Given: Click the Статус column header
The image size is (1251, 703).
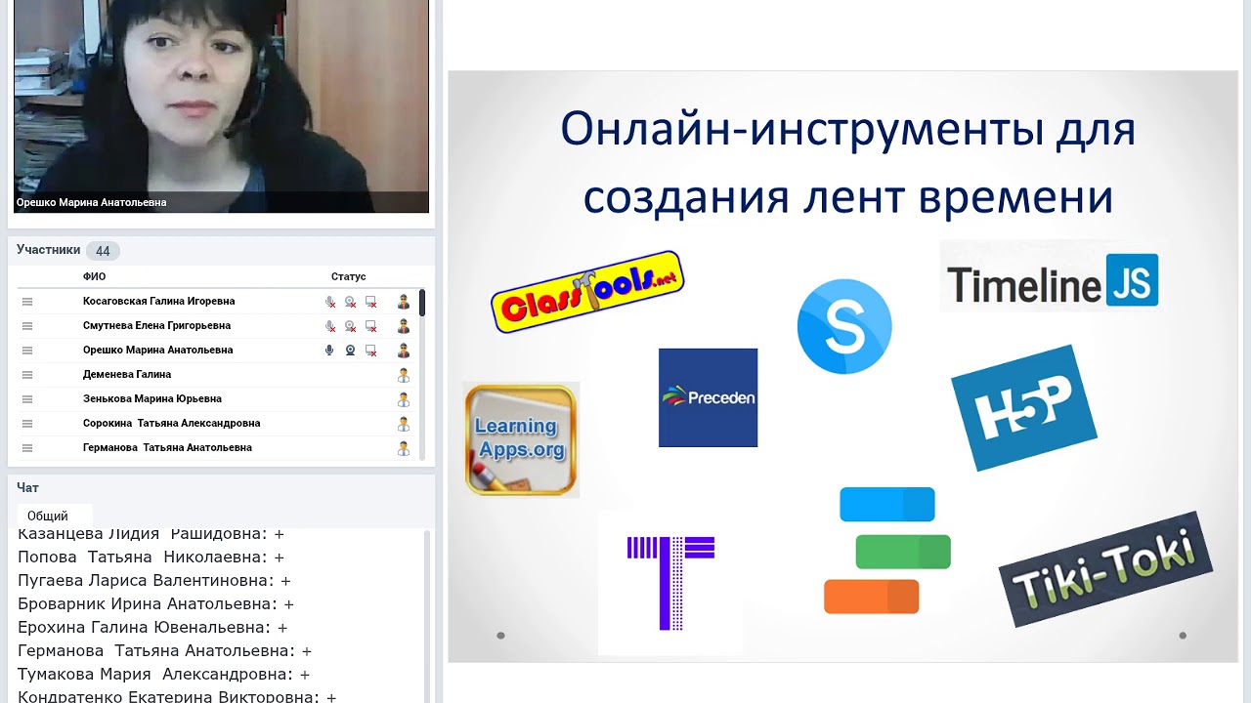Looking at the screenshot, I should [x=348, y=276].
